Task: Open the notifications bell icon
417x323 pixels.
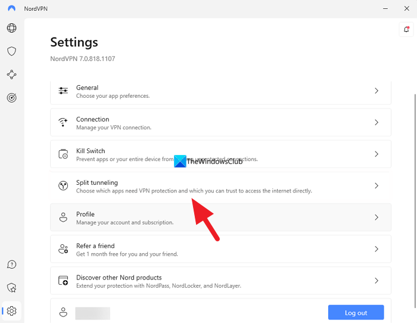Action: point(406,29)
